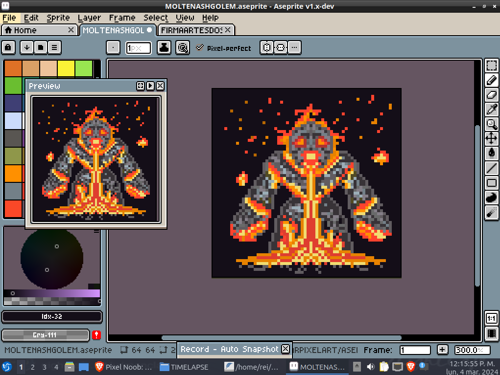Click the Gry-111 background color
The width and height of the screenshot is (500, 375).
[x=45, y=335]
